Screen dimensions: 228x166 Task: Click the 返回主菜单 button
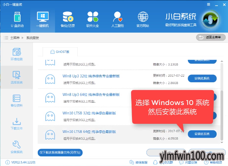point(211,37)
